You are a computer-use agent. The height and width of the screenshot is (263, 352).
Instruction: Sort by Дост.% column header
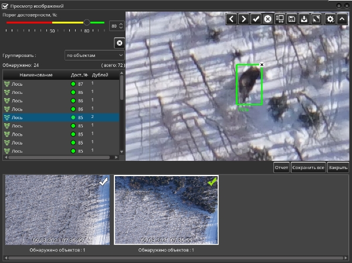[79, 75]
